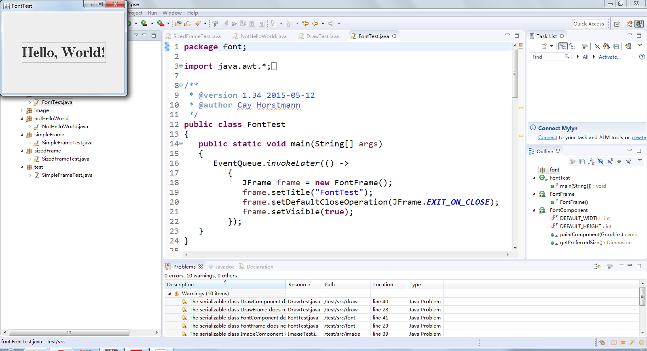The height and width of the screenshot is (351, 647).
Task: Toggle Hide Non-Public Members in Outline
Action: tap(619, 161)
